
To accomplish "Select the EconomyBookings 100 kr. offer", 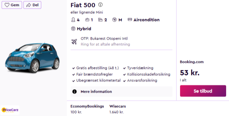I will coord(87,109).
